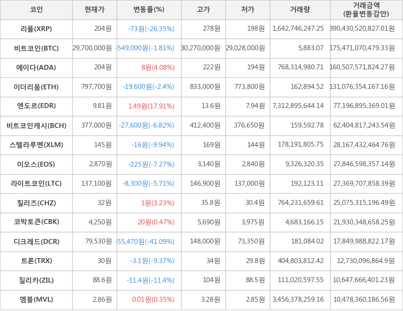Open 에이다(ADA) coin entry
The width and height of the screenshot is (403, 311).
coord(36,68)
